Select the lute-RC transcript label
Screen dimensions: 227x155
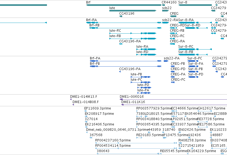(115, 31)
